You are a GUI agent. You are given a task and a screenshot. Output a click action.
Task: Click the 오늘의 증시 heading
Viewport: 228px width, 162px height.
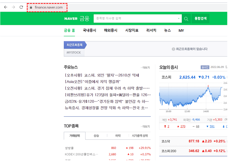click(x=168, y=67)
